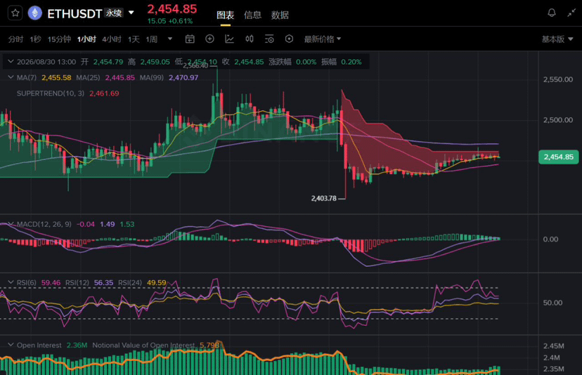
Task: Click the RSI(6) value 59.46
Action: tap(51, 282)
